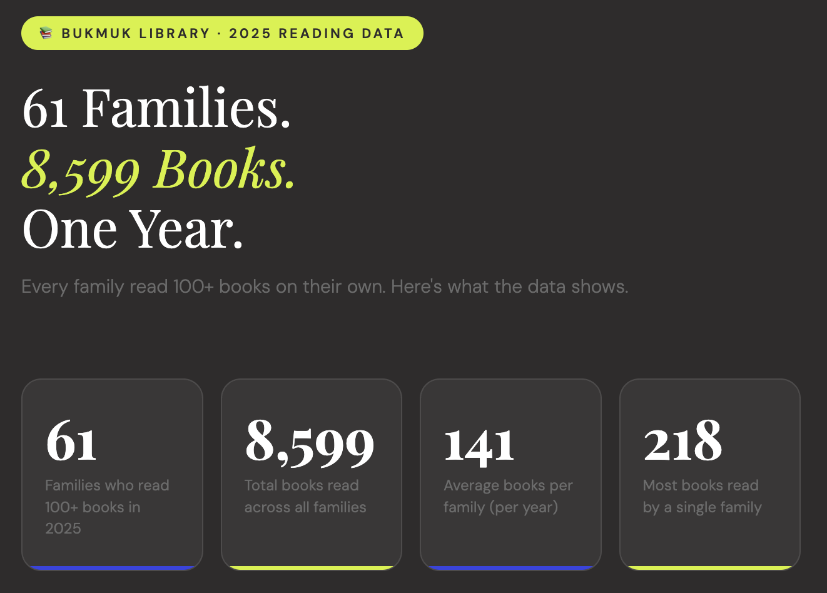This screenshot has width=827, height=593.
Task: Click the "One Year." headline line
Action: 133,230
